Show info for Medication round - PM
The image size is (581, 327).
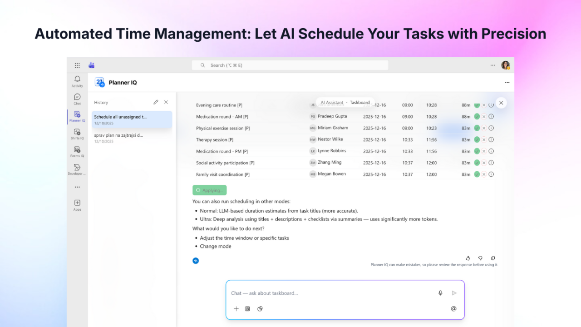click(491, 151)
